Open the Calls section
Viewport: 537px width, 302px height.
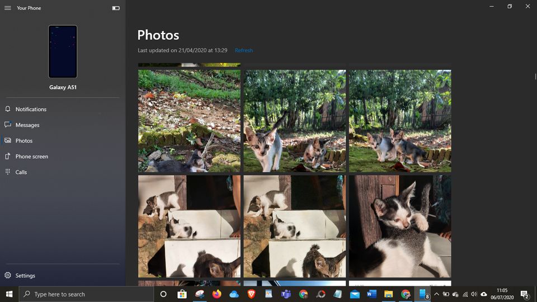click(21, 172)
